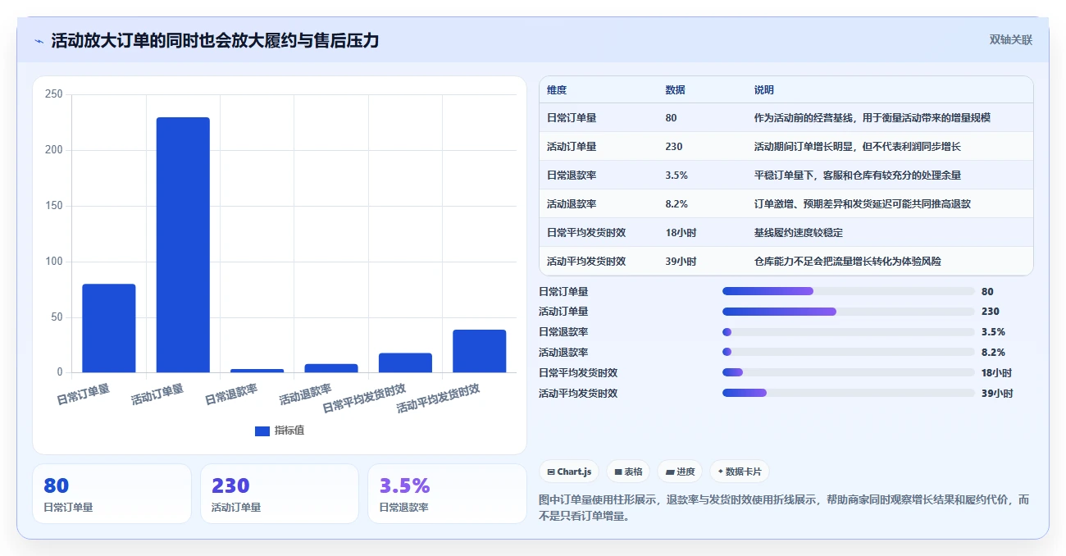Click the 250 label on the chart y-axis

click(54, 94)
